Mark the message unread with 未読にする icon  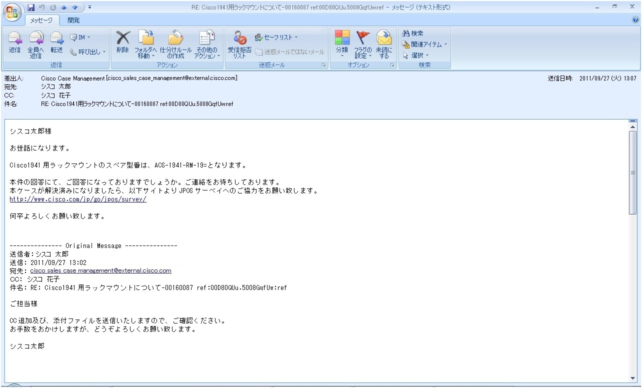(384, 45)
